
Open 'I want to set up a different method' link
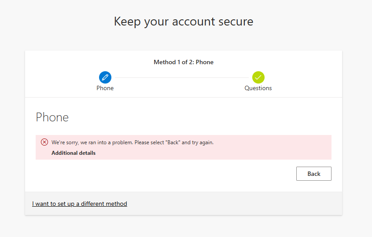(80, 204)
